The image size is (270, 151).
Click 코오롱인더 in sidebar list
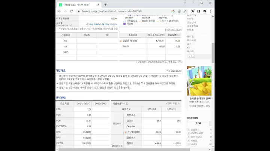(192, 26)
